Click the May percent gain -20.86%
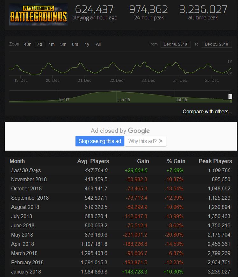 [174, 235]
